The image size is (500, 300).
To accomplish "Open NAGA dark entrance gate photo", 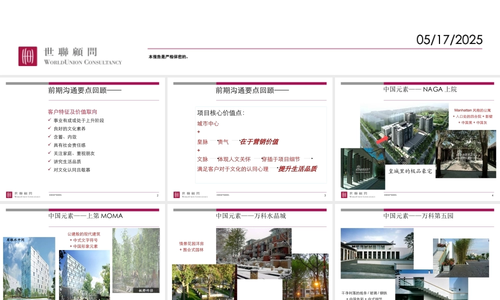I will (363, 168).
